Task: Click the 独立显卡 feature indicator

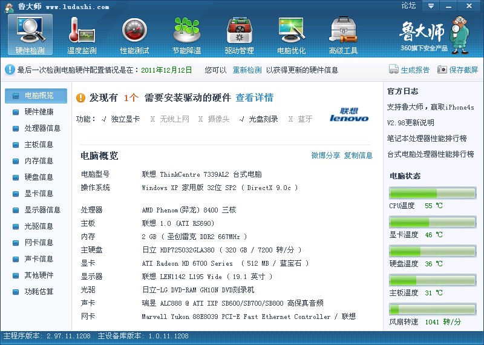Action: (120, 119)
